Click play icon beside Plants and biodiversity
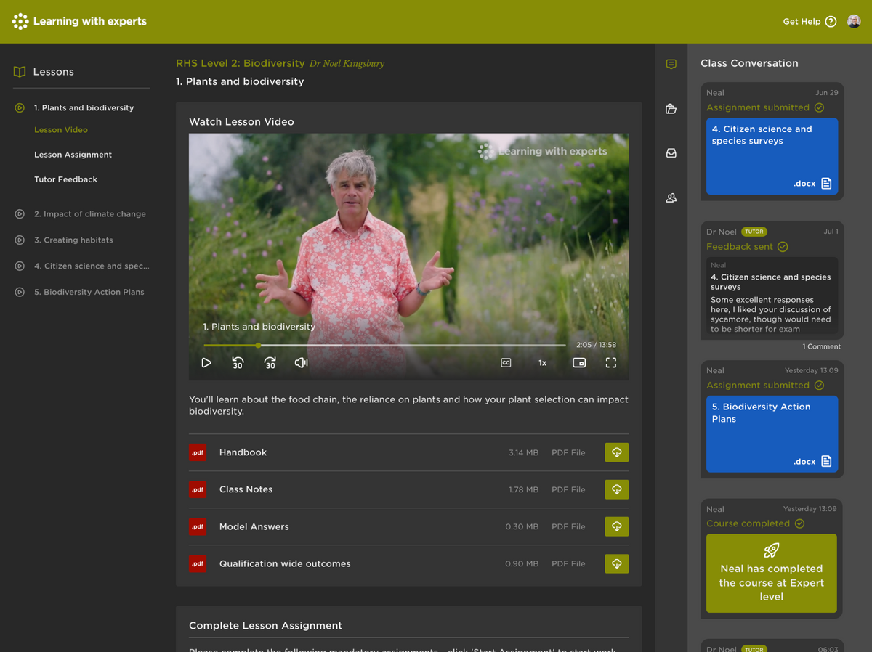This screenshot has height=652, width=872. pyautogui.click(x=20, y=107)
